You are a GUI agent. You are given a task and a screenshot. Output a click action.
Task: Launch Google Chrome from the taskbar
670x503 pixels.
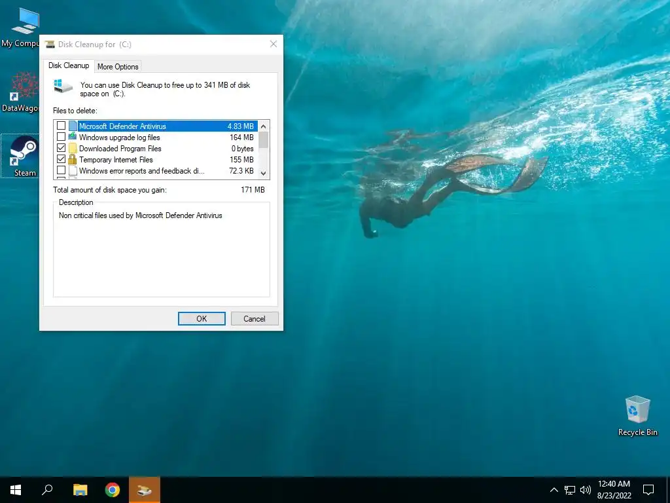pyautogui.click(x=113, y=490)
